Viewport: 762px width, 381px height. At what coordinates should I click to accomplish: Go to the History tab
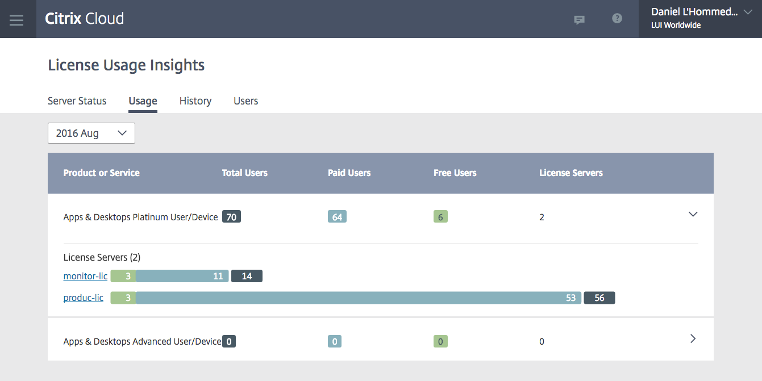click(x=195, y=101)
